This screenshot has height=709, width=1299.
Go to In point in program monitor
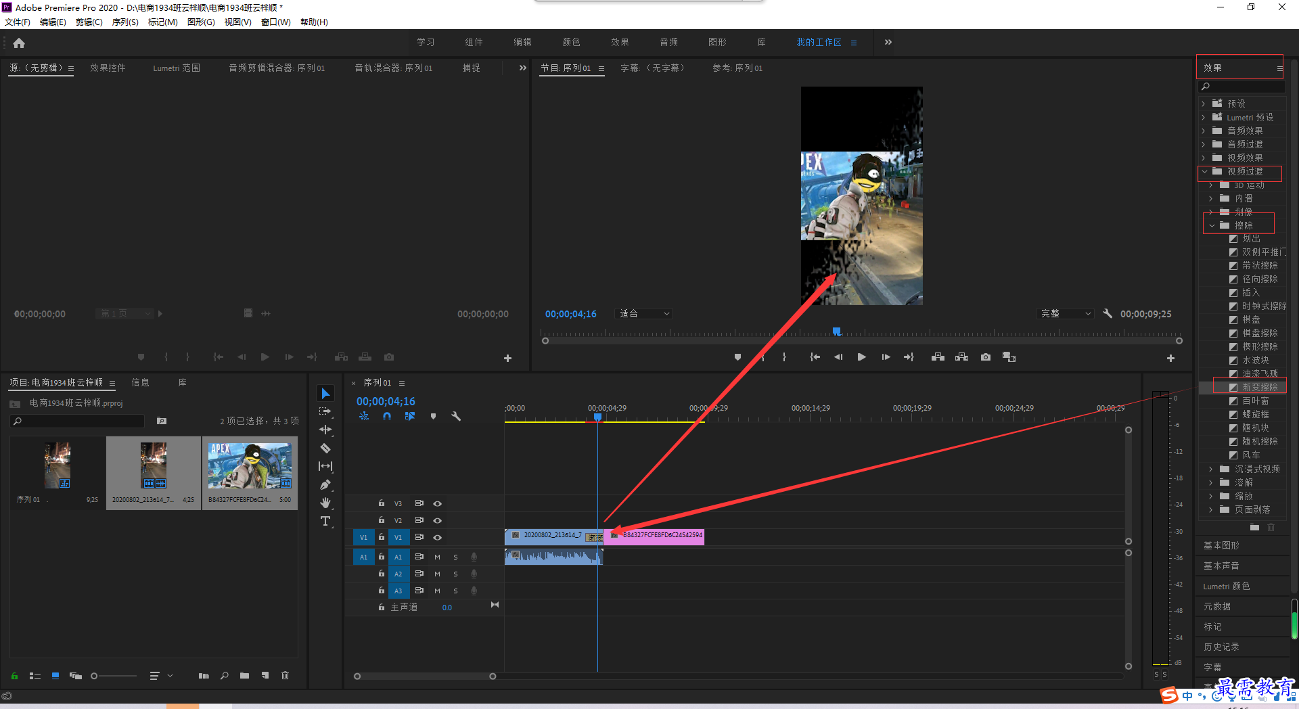point(815,357)
